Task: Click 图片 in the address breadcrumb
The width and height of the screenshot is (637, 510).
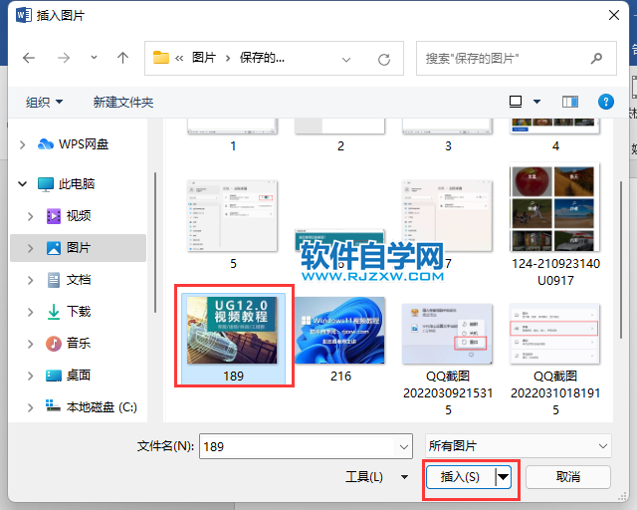Action: tap(203, 58)
